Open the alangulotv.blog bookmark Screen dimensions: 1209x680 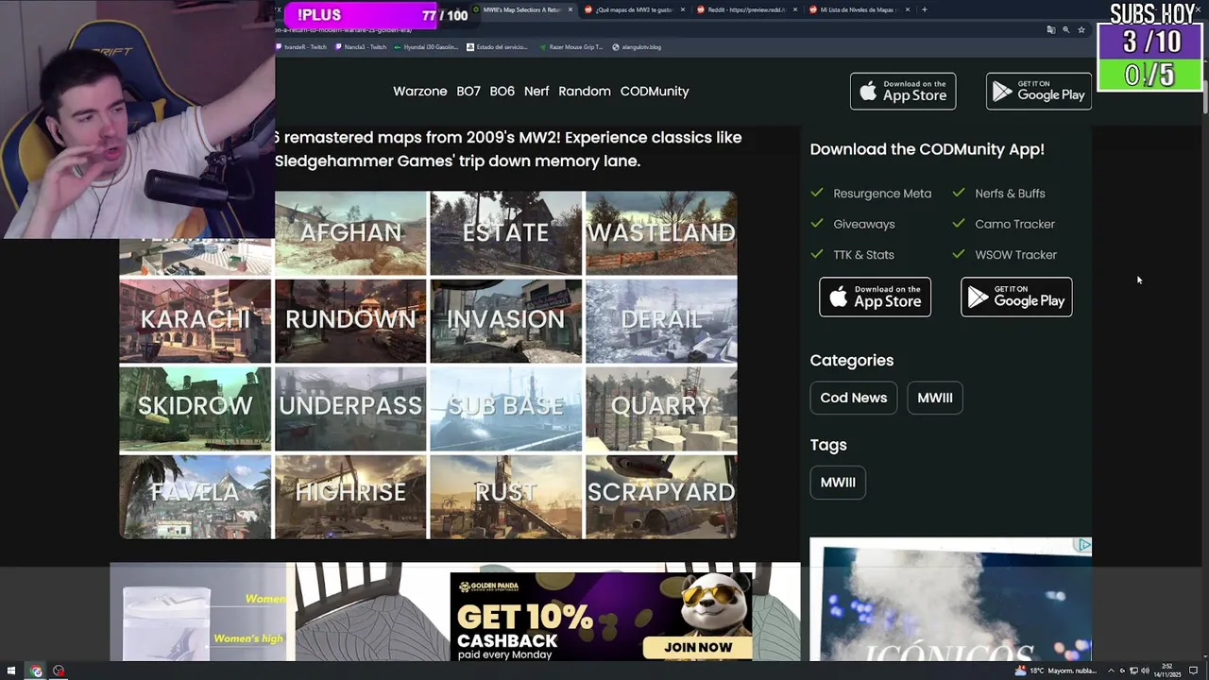click(637, 46)
